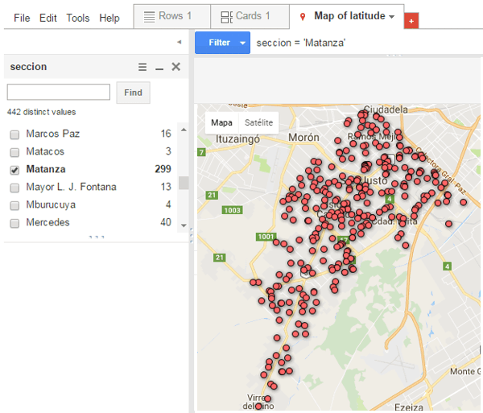Switch map view to Satélite
Viewport: 483px width, 413px height.
[x=258, y=122]
